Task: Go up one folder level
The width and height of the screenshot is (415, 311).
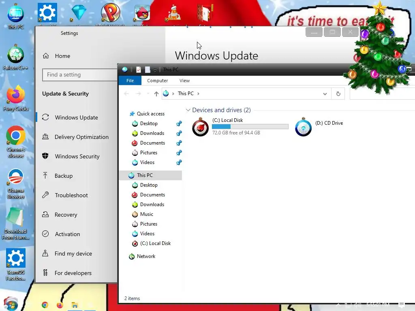Action: pyautogui.click(x=156, y=94)
